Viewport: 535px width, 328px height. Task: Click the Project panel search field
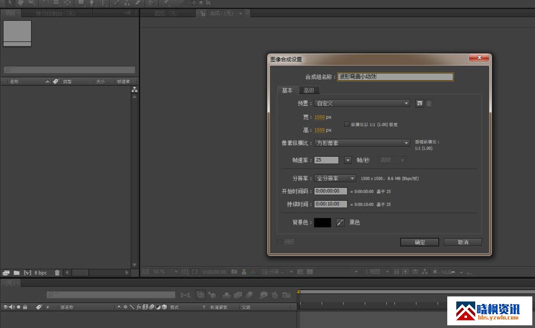click(69, 70)
